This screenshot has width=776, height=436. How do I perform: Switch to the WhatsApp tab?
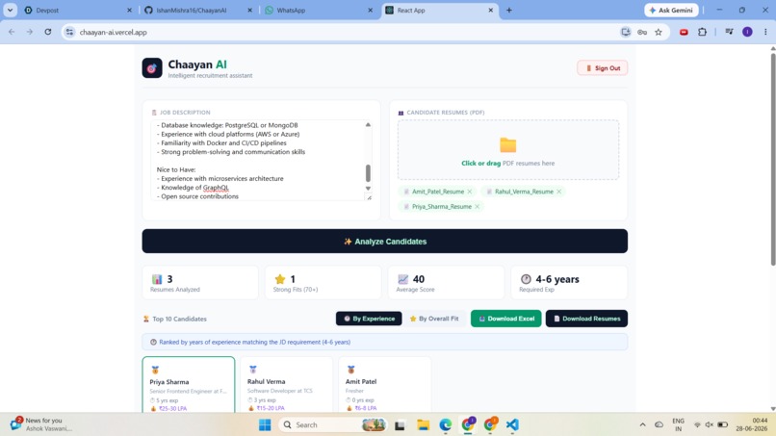point(319,10)
